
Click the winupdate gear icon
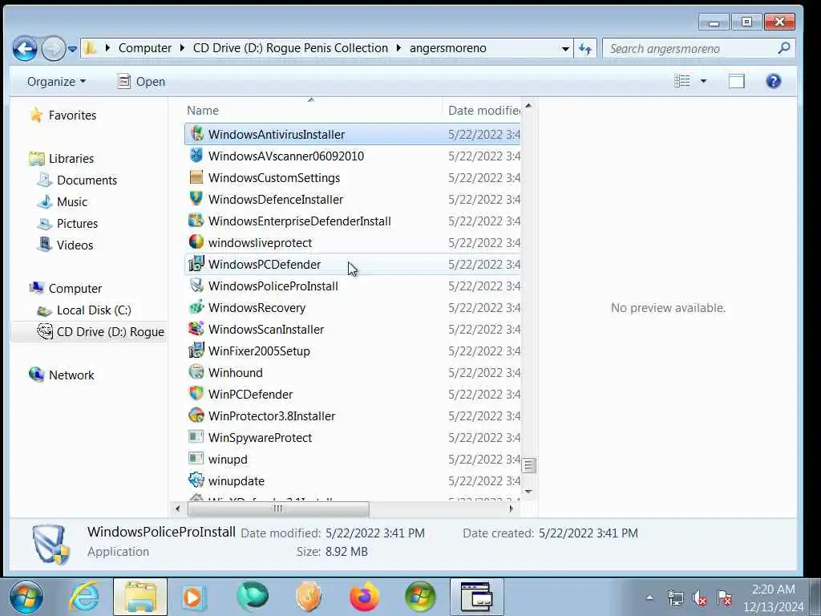[x=196, y=480]
